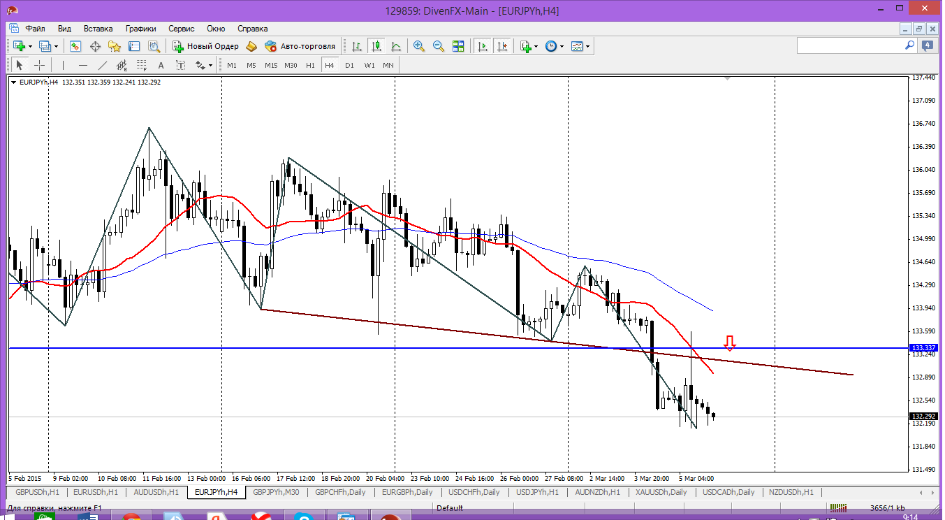Expand the Templates dropdown arrow

tap(588, 46)
